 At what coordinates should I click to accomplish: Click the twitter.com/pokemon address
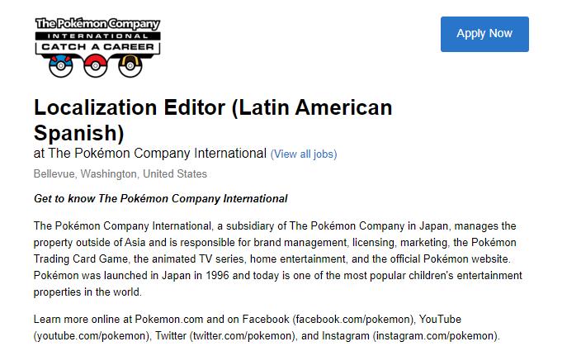242,336
